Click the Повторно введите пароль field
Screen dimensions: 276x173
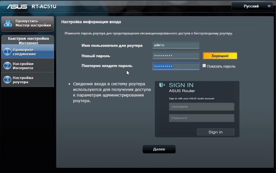click(175, 66)
